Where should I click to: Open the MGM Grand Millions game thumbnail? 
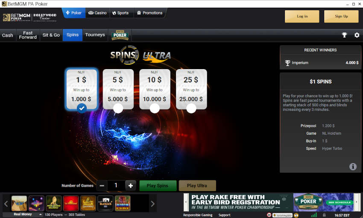click(x=54, y=203)
